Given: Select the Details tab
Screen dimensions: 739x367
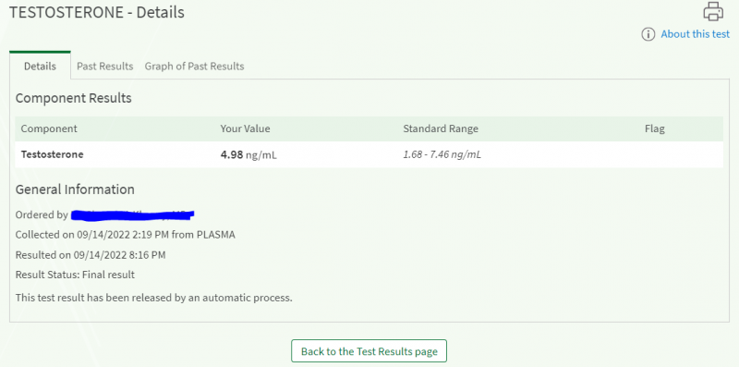Looking at the screenshot, I should click(40, 66).
